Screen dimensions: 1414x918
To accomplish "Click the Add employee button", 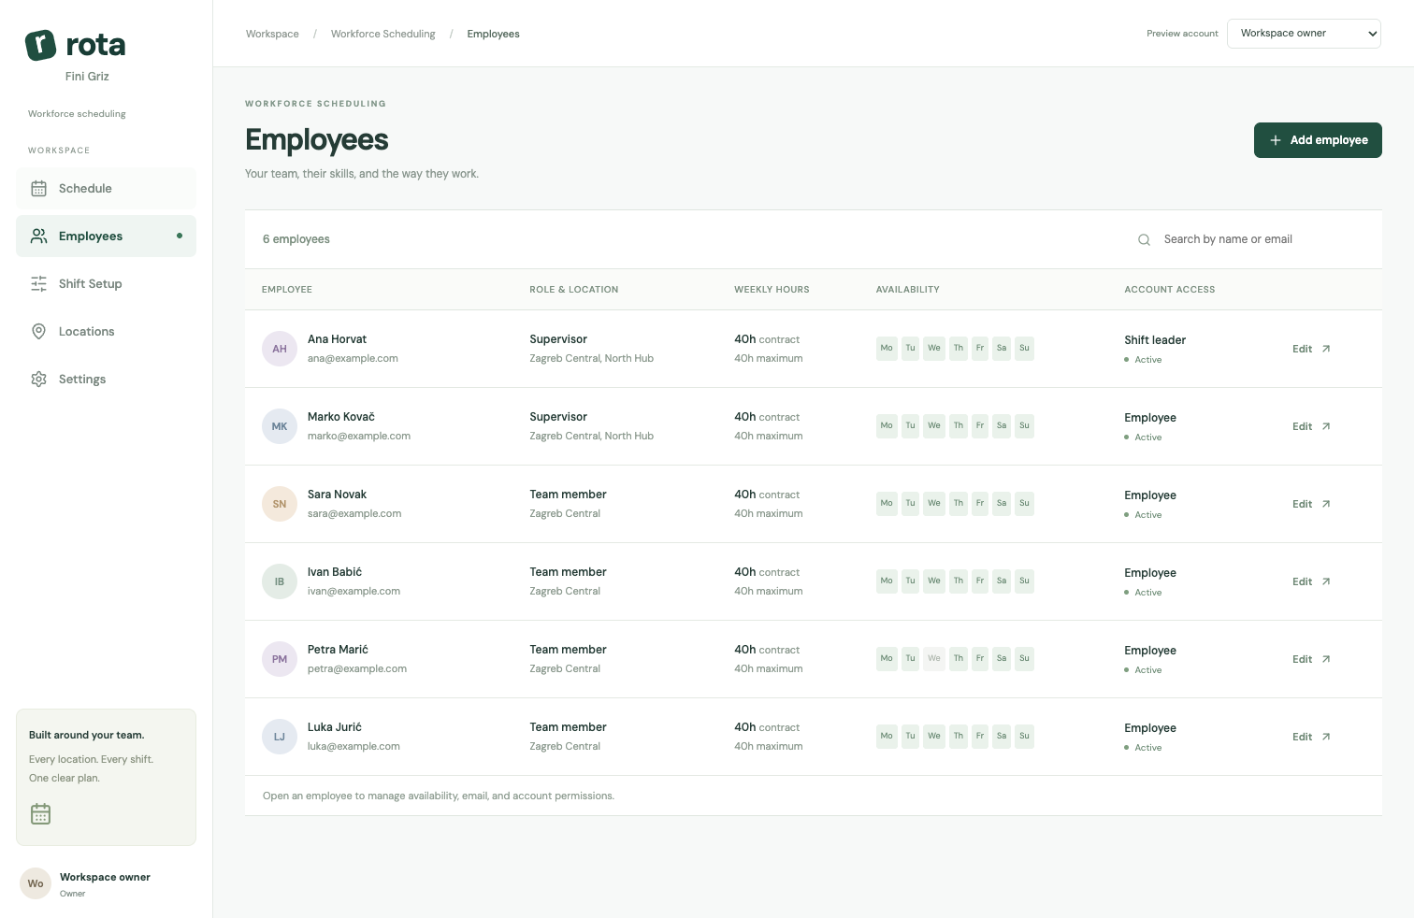I will click(x=1318, y=140).
